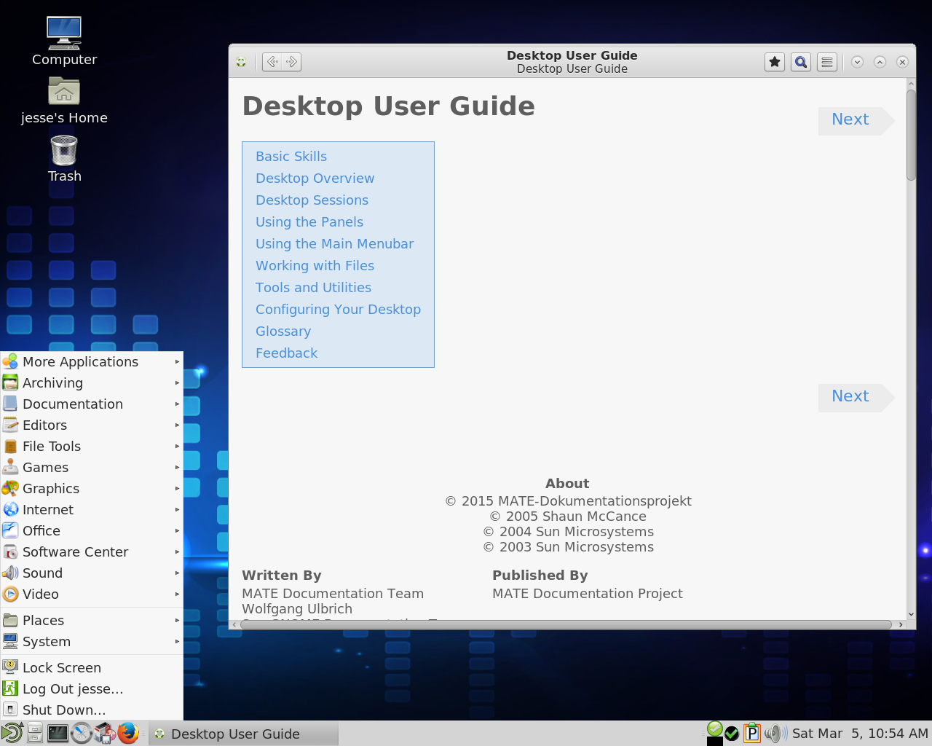Open the clock showing Sat Mar 5, 10:54 AM
The height and width of the screenshot is (746, 932).
coord(860,734)
